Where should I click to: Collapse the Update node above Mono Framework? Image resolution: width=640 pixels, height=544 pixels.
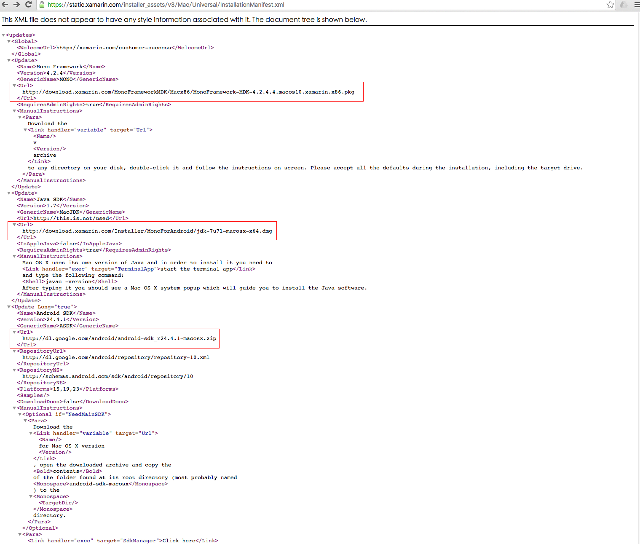[9, 61]
